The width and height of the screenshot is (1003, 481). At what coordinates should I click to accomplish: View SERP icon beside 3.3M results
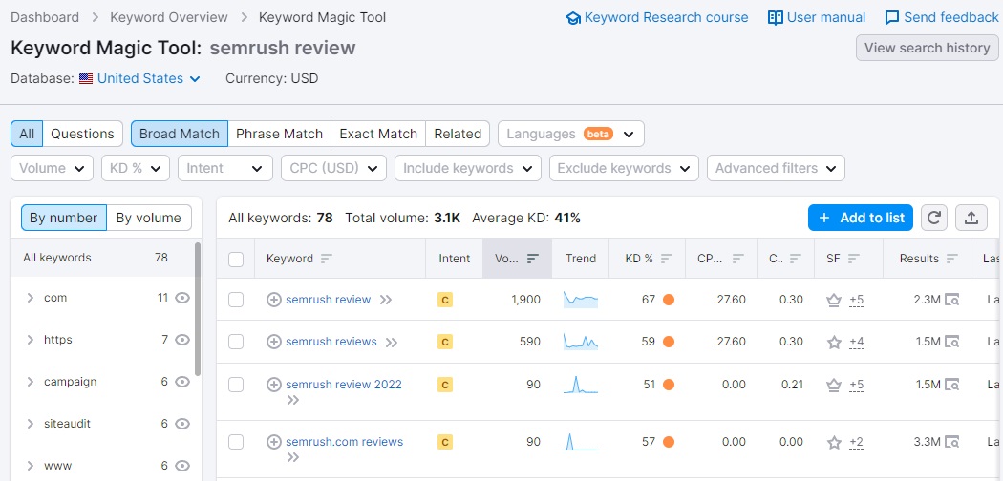(x=951, y=442)
